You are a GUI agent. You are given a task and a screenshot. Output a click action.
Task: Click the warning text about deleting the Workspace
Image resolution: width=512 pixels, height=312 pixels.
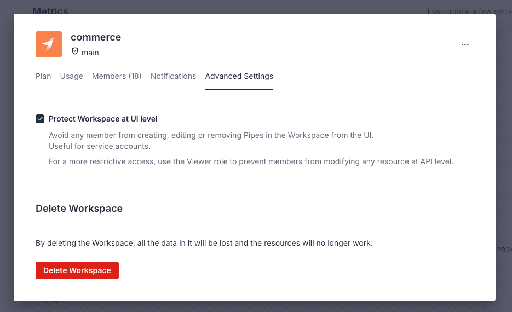tap(204, 243)
